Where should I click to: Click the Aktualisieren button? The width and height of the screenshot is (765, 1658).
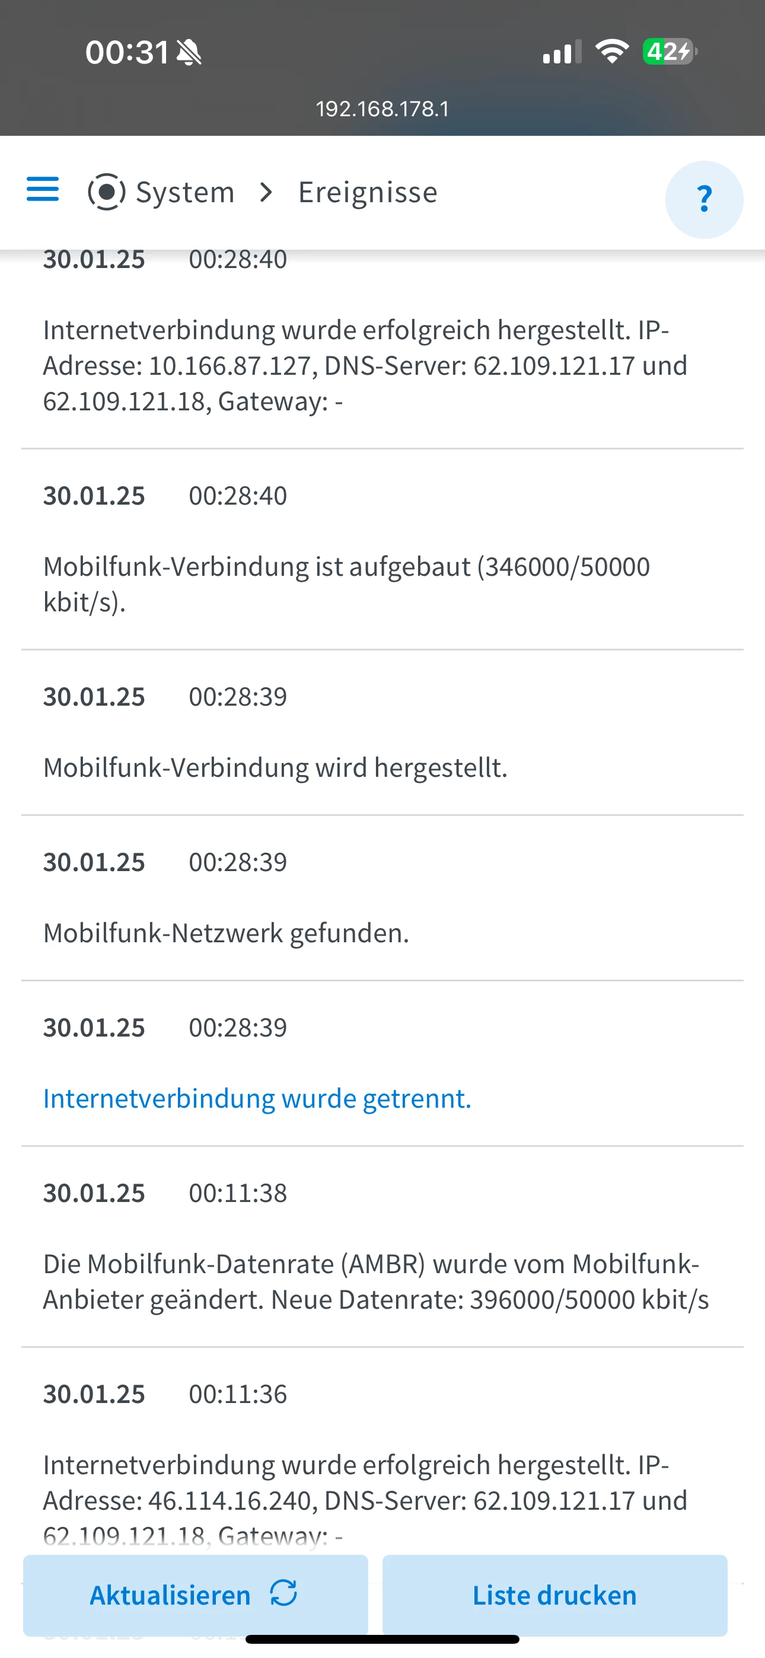coord(195,1595)
